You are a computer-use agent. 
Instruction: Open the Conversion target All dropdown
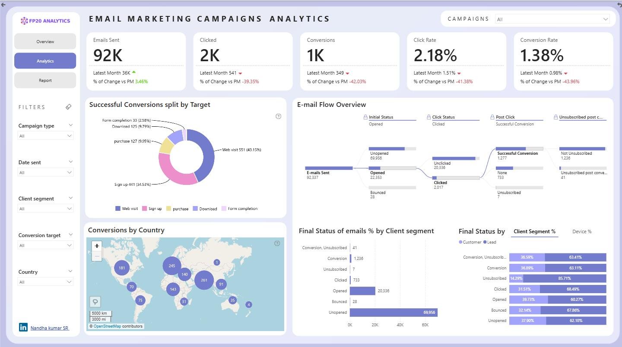click(x=46, y=245)
